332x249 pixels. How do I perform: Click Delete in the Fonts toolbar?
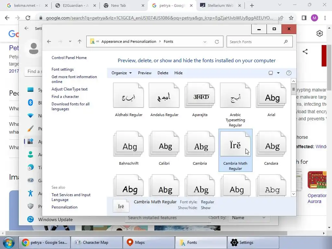pyautogui.click(x=163, y=73)
